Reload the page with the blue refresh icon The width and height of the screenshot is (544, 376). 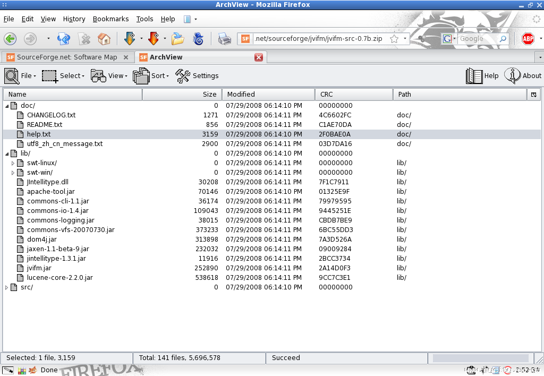pos(64,38)
